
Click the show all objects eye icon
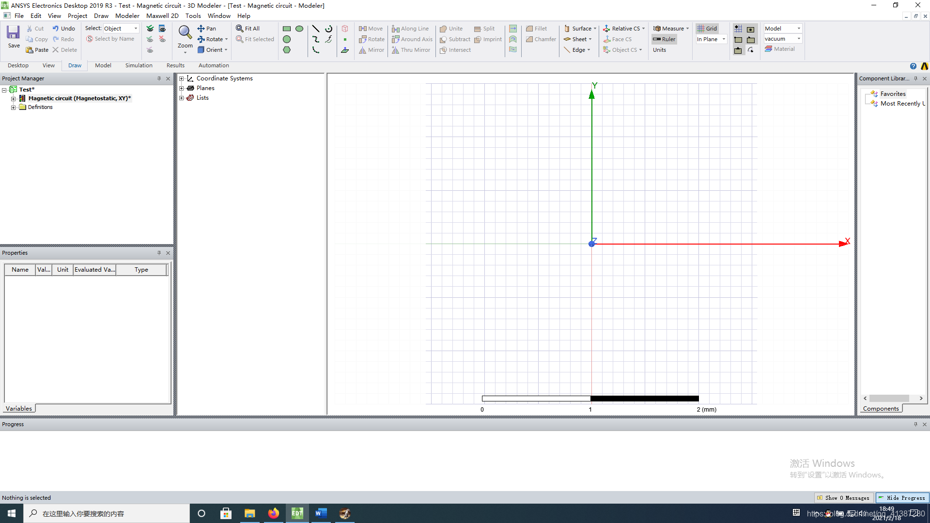(150, 29)
